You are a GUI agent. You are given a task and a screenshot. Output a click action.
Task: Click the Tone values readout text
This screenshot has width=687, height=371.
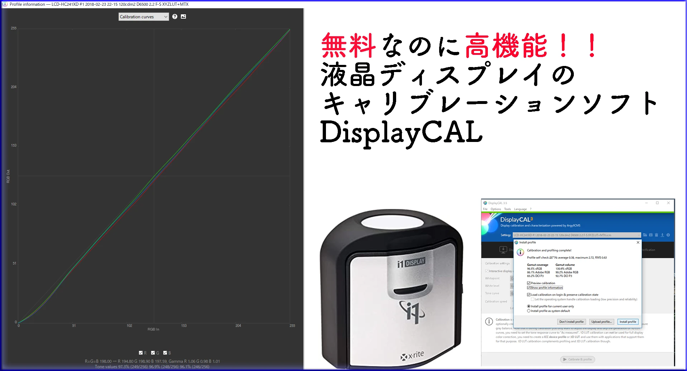(x=152, y=367)
